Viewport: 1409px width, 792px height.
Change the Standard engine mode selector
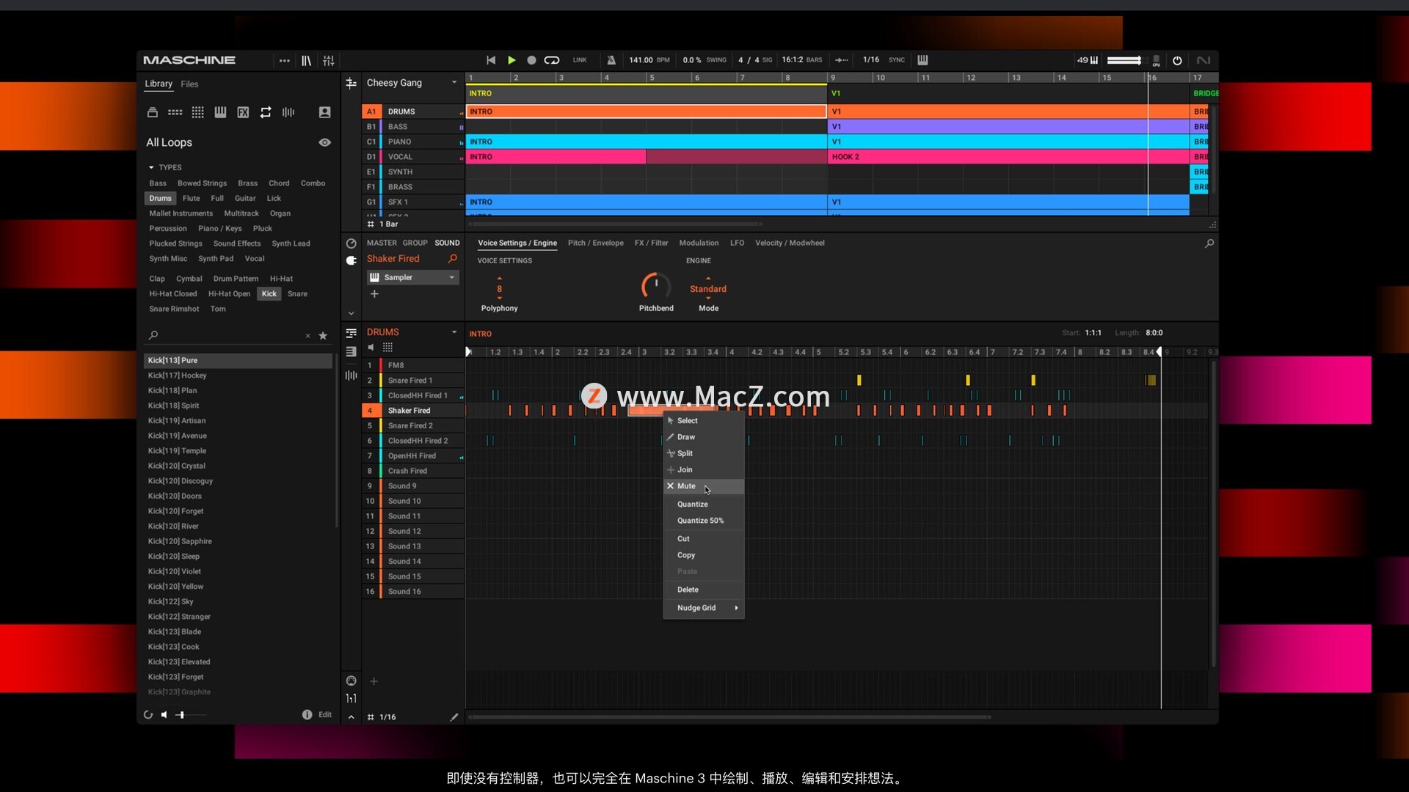point(708,289)
